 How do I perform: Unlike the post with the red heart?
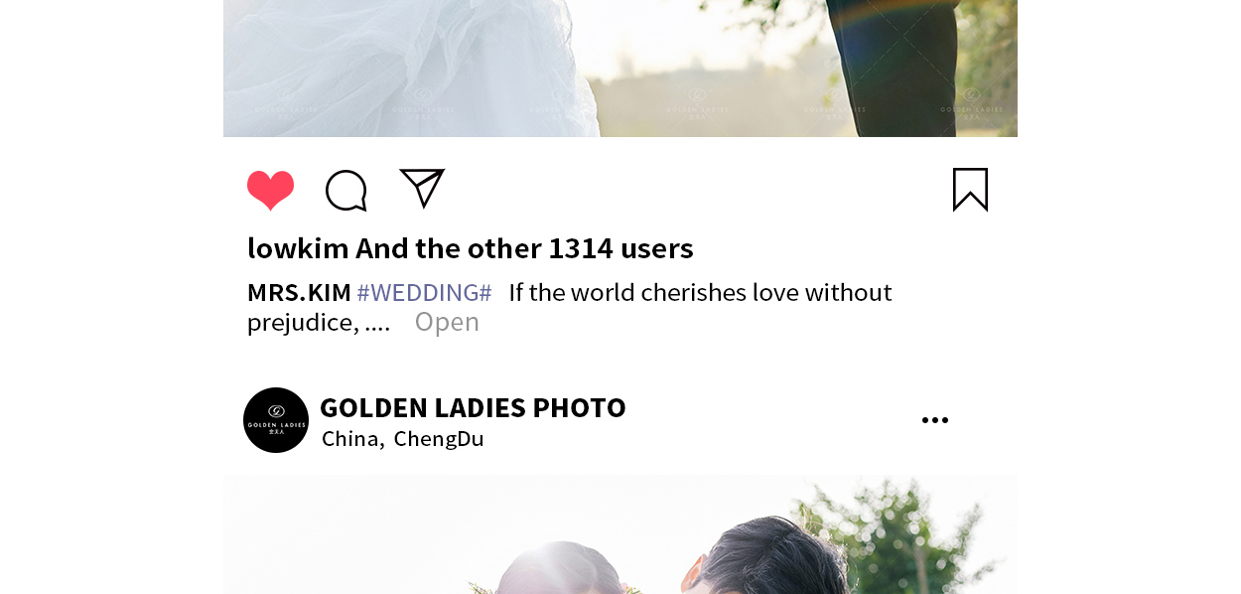tap(270, 190)
